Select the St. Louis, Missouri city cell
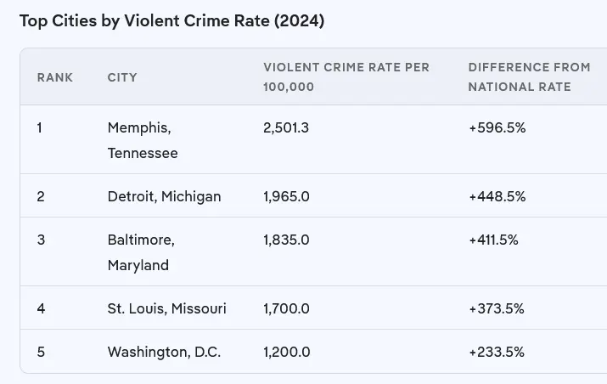 click(167, 308)
